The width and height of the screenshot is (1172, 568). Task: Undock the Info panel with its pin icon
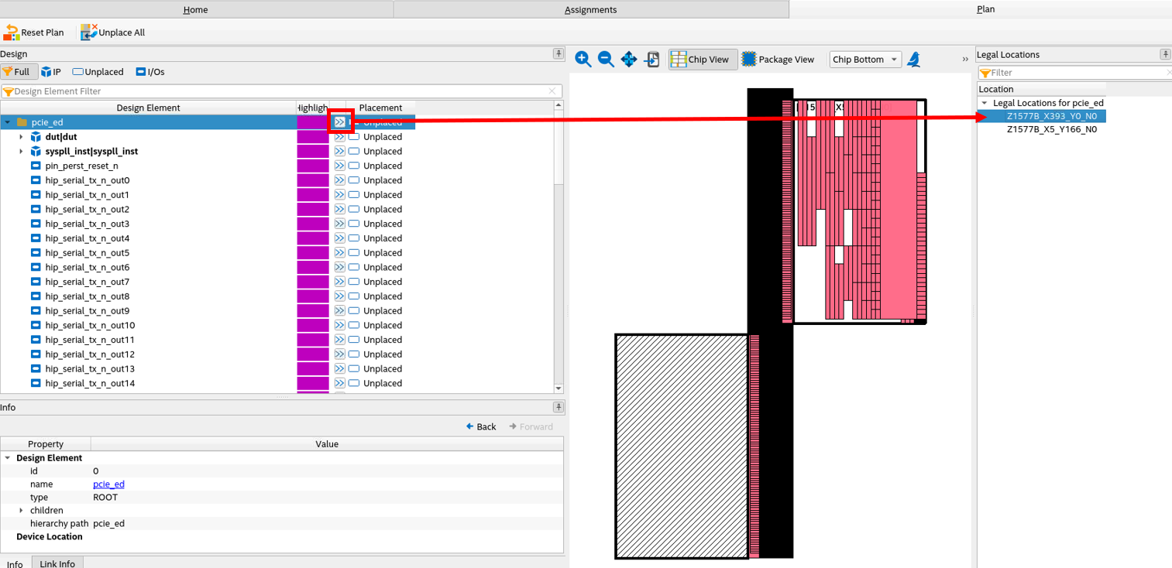558,407
